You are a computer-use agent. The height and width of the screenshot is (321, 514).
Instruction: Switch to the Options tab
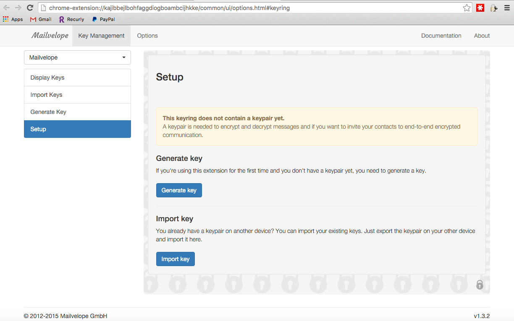(147, 36)
